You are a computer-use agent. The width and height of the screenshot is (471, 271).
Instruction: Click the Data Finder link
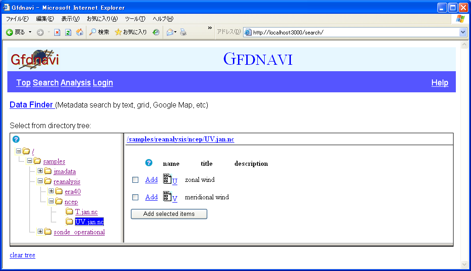(31, 105)
